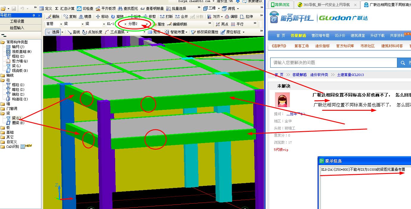411x209 pixels.
Task: Open 升级下载 menu on Glodon site
Action: pos(377,36)
